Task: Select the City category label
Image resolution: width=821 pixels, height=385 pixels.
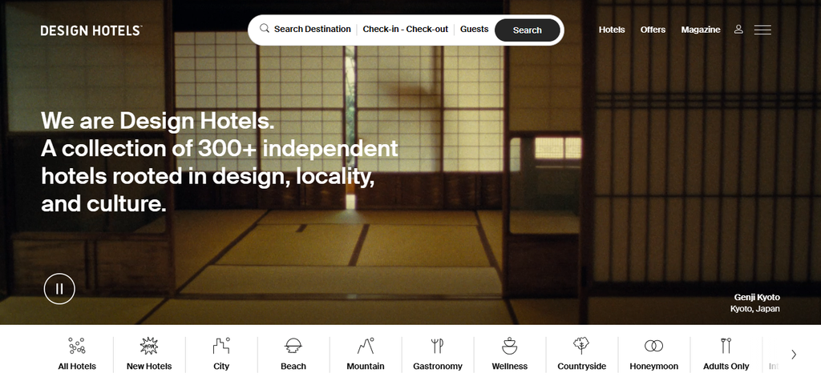Action: point(221,367)
